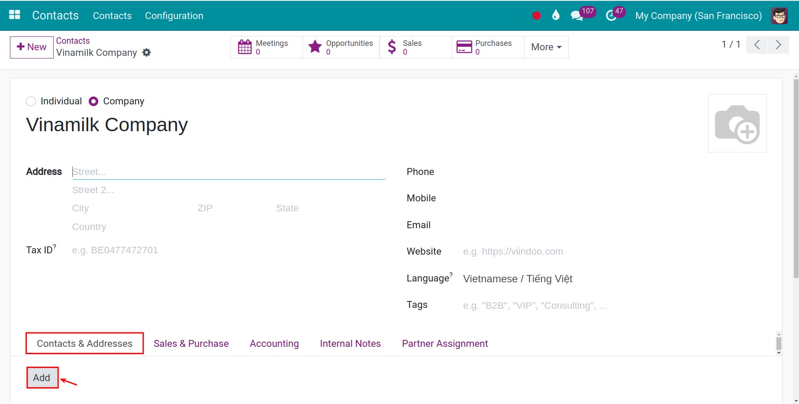Switch to Partner Assignment tab
Image resolution: width=799 pixels, height=404 pixels.
[x=445, y=343]
